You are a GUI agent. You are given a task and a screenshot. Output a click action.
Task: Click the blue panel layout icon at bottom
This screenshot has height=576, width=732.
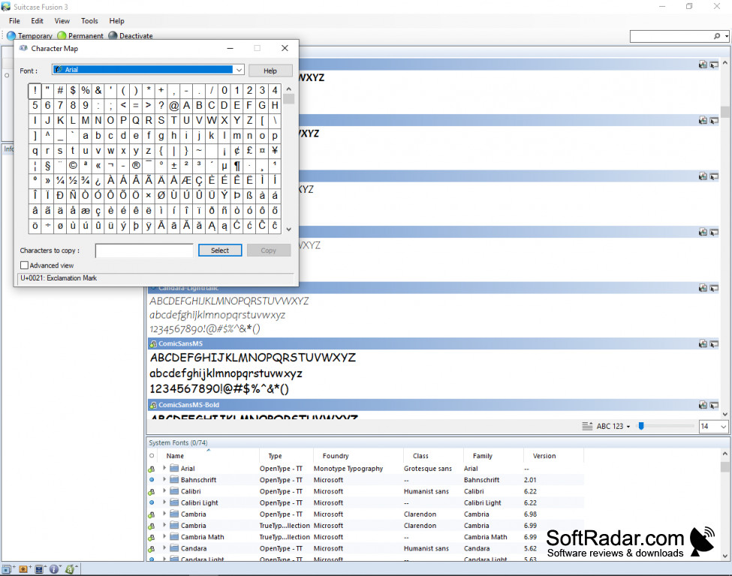point(40,569)
